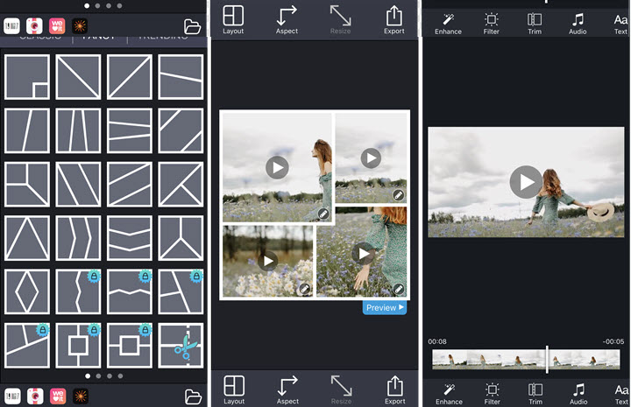Viewport: 631px width, 407px height.
Task: Select Enhance wand in the top editor toolbar
Action: (449, 22)
